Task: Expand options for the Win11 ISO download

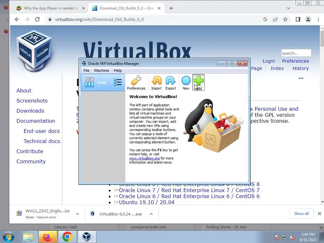Action: coord(78,214)
